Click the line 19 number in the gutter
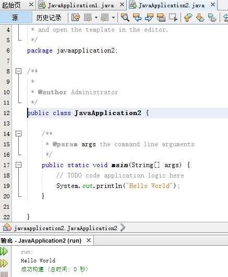228x277 pixels. pyautogui.click(x=7, y=186)
